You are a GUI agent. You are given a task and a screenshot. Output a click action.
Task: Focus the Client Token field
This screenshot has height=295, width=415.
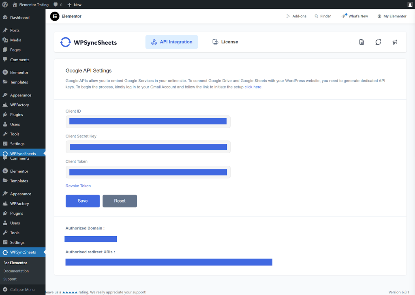(x=148, y=172)
